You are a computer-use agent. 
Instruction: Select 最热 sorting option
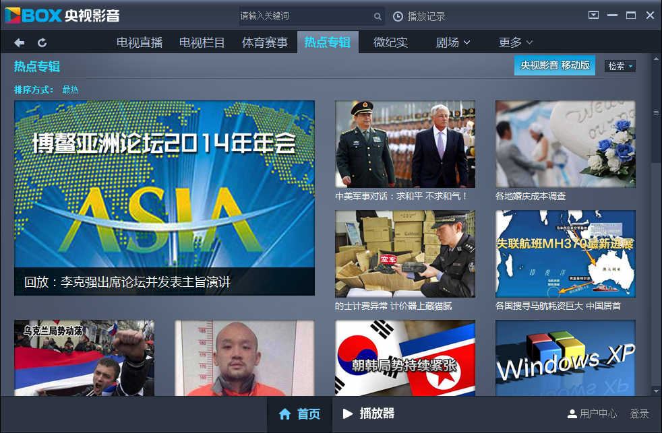pyautogui.click(x=69, y=88)
